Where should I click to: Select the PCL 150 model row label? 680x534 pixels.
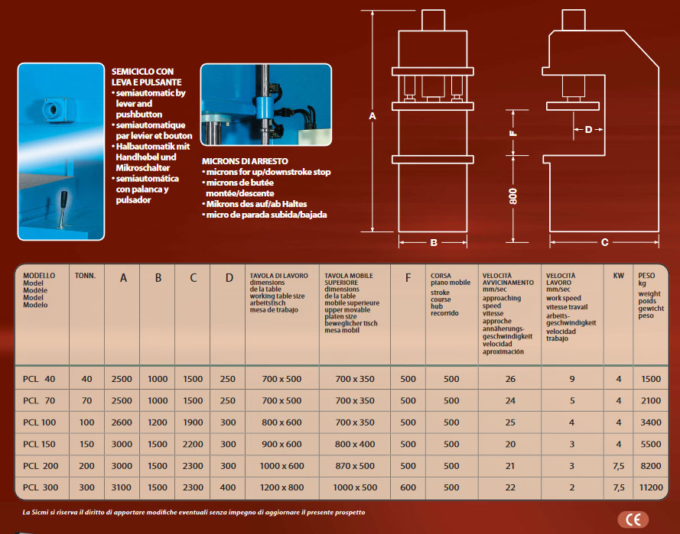40,444
